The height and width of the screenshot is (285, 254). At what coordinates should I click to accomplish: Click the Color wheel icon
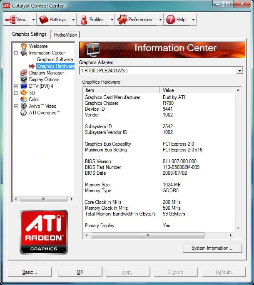(24, 99)
